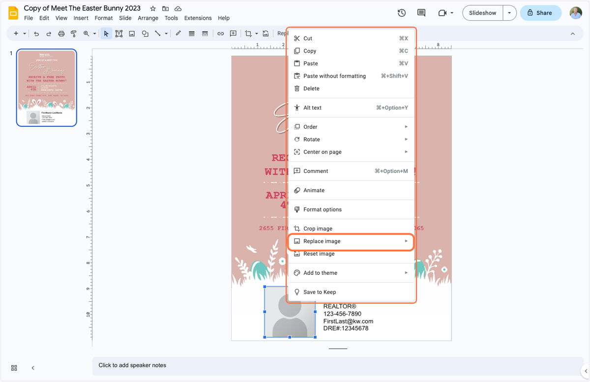
Task: Open the grid view icon
Action: [14, 368]
